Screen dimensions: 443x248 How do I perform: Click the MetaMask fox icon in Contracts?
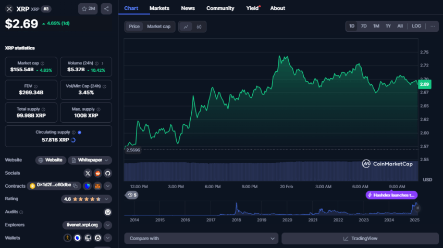[97, 186]
